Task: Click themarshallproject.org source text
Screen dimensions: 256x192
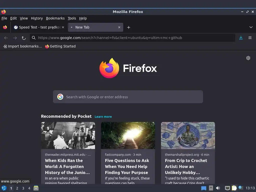Action: [x=182, y=154]
